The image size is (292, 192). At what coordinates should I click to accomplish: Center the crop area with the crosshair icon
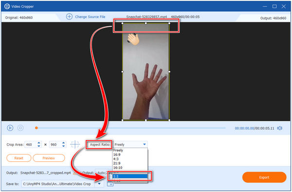[x=75, y=144]
